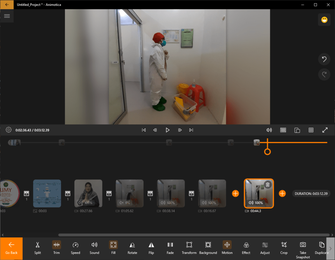Expand toolbar with right chevron arrow
This screenshot has width=335, height=260.
[330, 249]
